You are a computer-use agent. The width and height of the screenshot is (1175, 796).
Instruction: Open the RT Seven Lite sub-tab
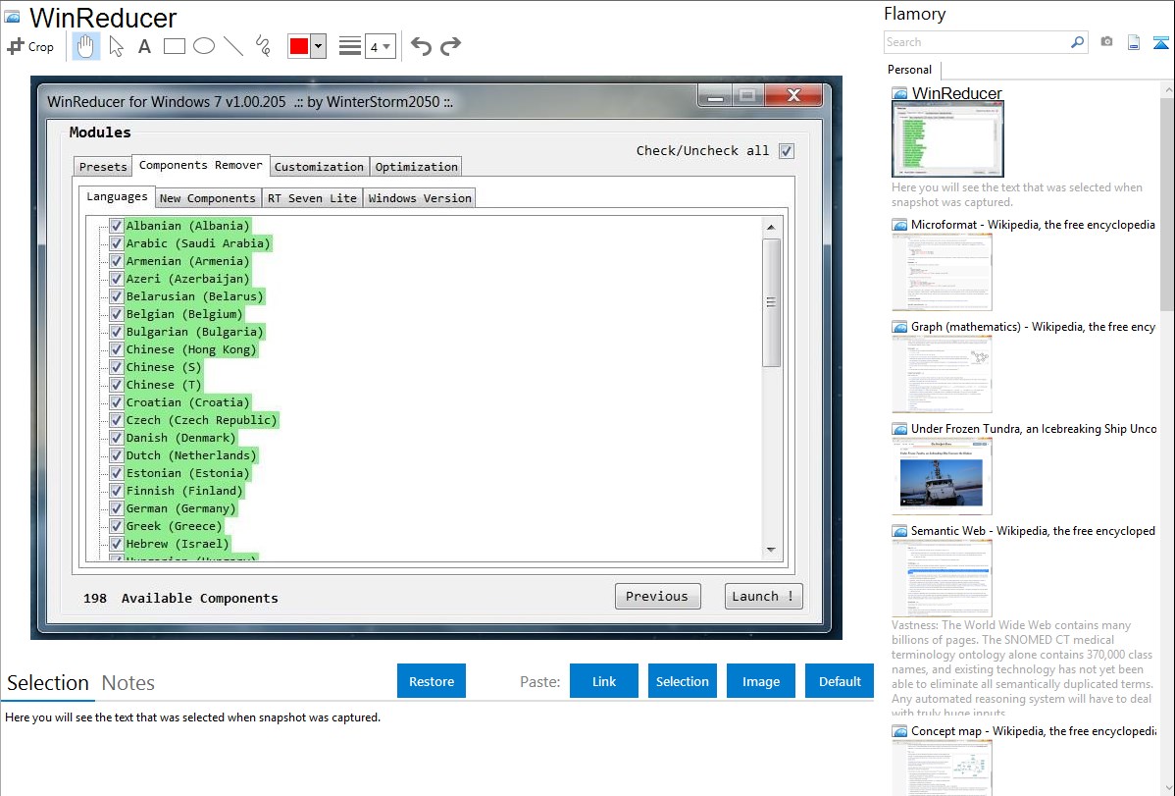(x=312, y=198)
